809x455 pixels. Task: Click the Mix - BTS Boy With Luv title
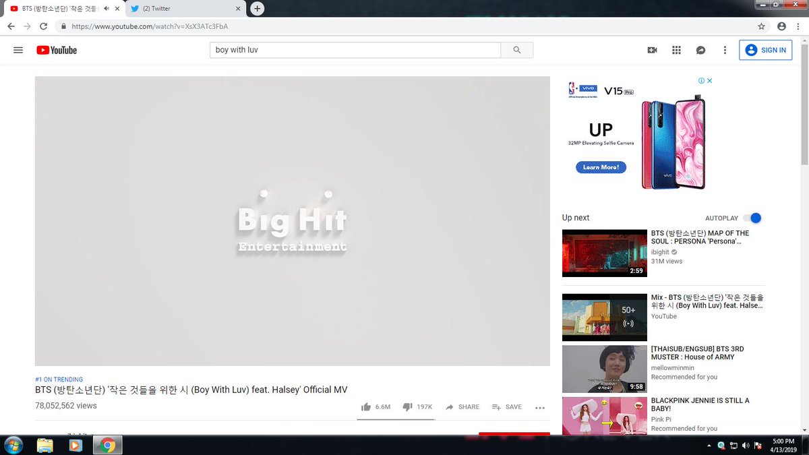(x=707, y=301)
